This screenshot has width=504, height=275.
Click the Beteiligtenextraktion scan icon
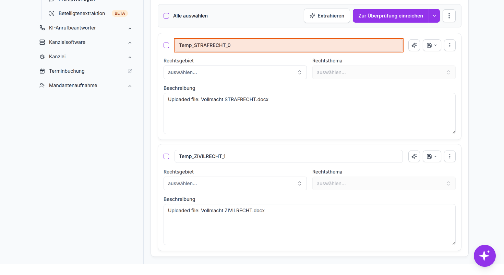click(52, 13)
